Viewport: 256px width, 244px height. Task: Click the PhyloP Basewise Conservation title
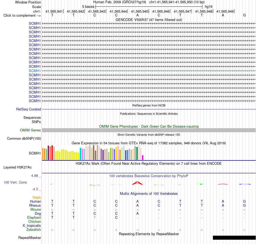pos(149,176)
